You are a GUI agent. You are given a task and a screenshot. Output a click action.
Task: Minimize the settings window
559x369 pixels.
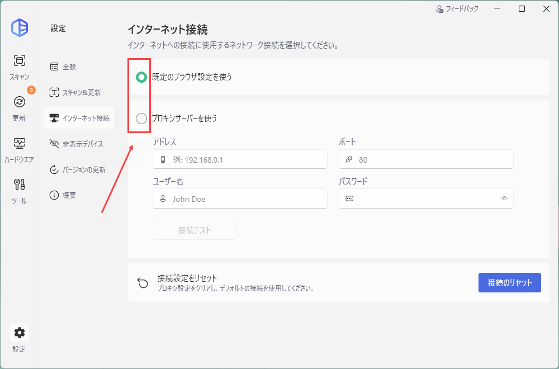click(x=496, y=9)
